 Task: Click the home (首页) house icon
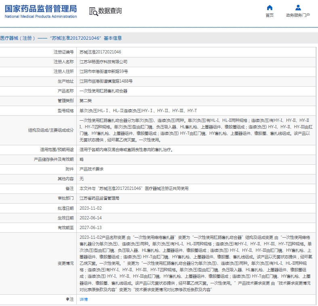pos(270,8)
